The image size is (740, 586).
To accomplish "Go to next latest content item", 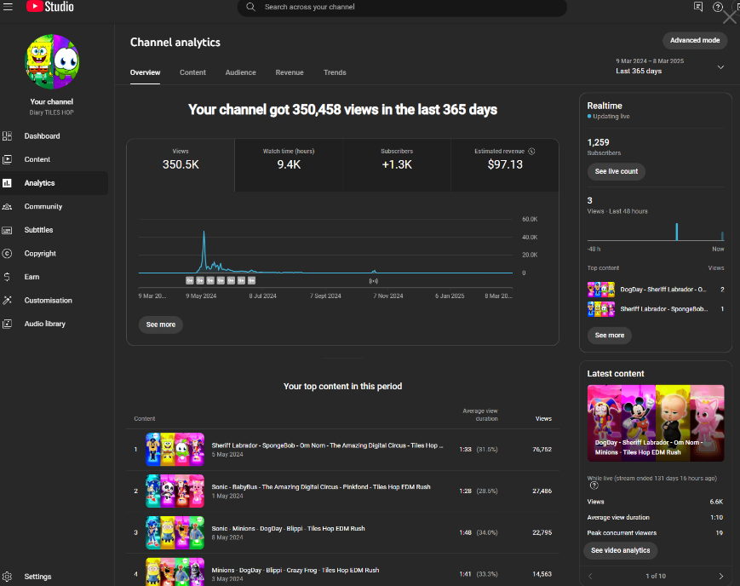I will coord(720,576).
